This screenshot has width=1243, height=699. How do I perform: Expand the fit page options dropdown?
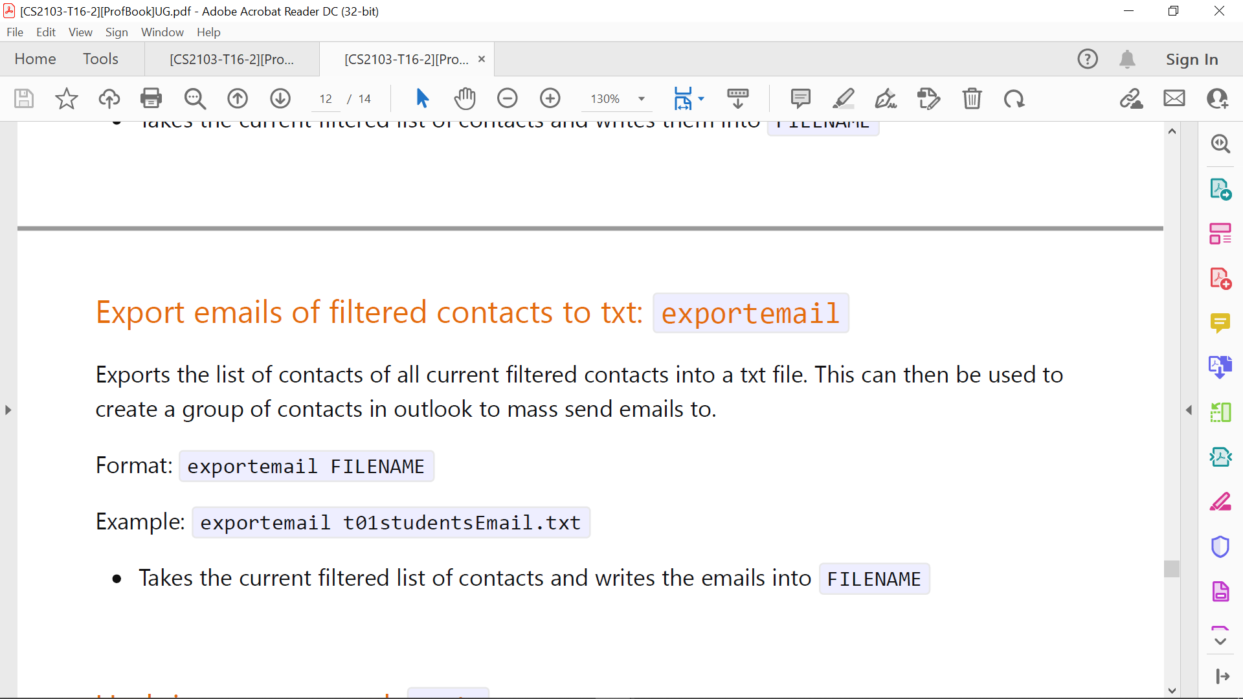tap(701, 99)
